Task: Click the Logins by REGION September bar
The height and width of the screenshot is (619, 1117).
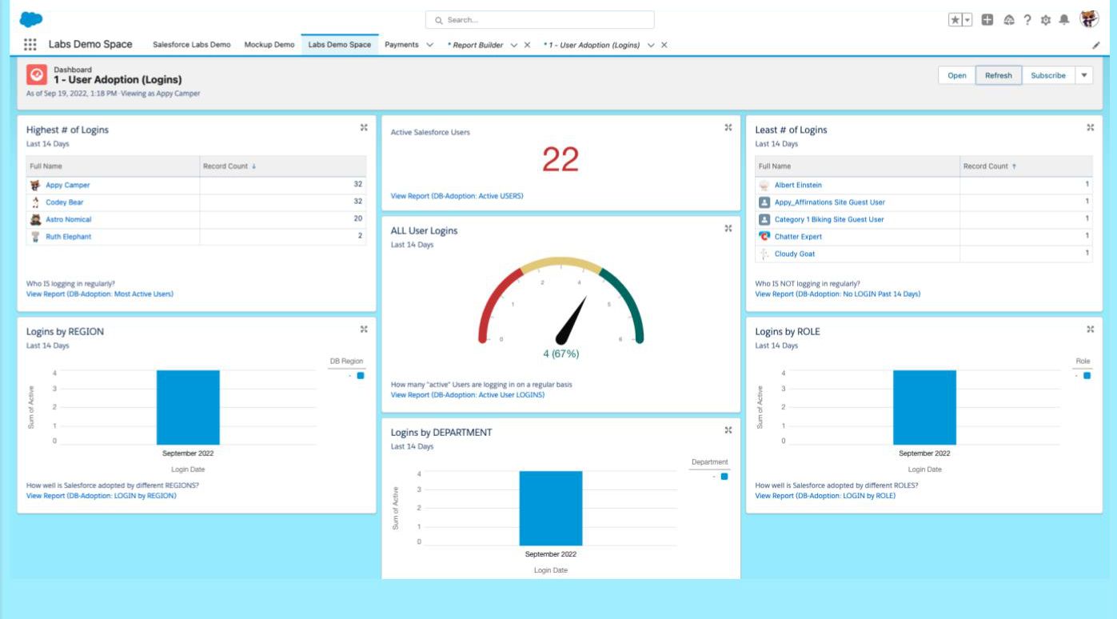Action: click(x=188, y=407)
